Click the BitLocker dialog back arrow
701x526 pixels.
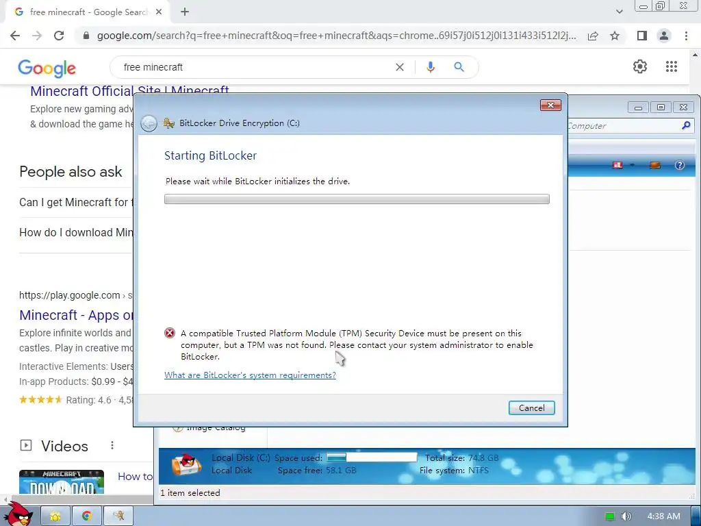[149, 123]
